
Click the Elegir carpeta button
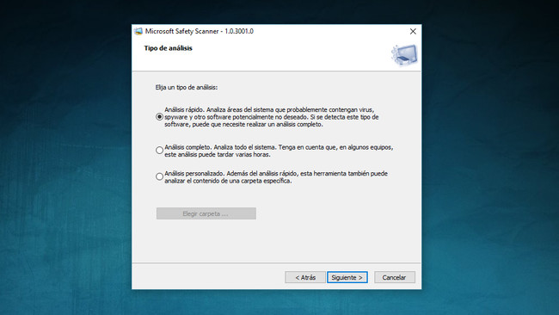(206, 213)
